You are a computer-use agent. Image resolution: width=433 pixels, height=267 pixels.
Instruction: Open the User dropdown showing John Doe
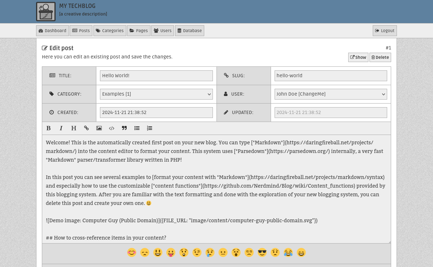click(331, 94)
